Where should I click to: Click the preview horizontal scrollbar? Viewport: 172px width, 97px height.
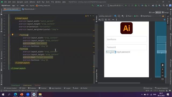tap(119, 83)
